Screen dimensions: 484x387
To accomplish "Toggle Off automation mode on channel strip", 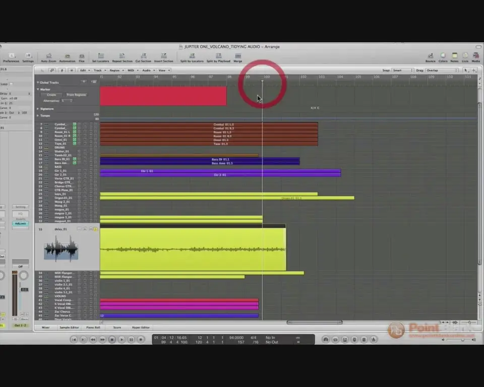I will click(x=20, y=267).
